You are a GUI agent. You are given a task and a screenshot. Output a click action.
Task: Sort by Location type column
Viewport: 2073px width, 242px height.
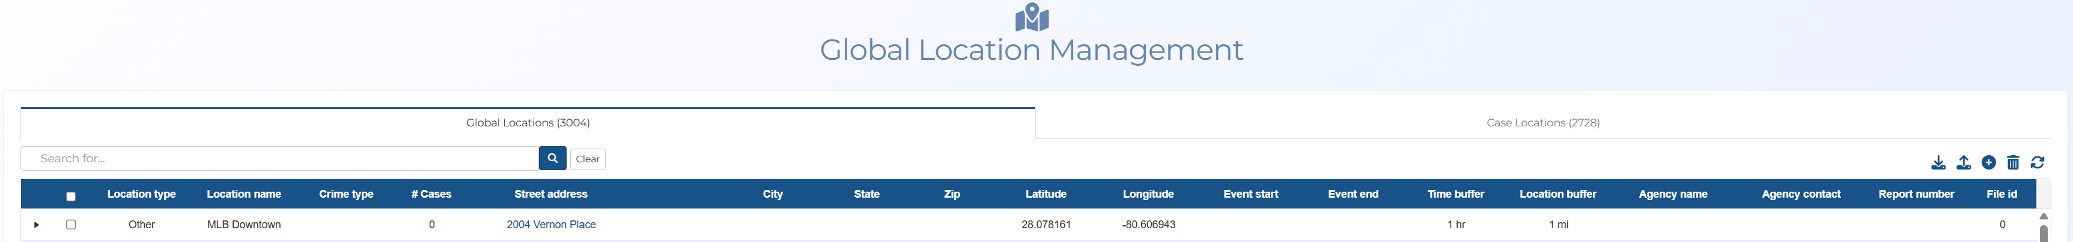(141, 194)
